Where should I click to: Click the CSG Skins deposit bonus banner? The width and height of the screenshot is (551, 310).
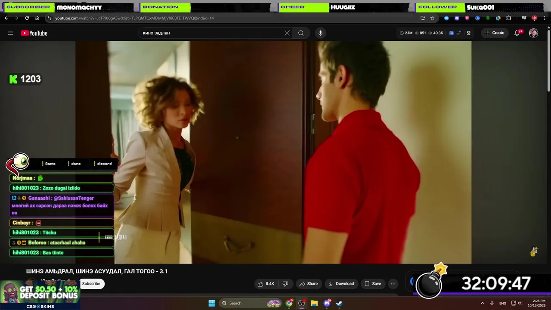click(x=40, y=295)
